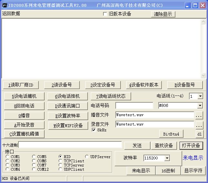Click 3设定设备号 button
This screenshot has height=183, width=208.
103,85
